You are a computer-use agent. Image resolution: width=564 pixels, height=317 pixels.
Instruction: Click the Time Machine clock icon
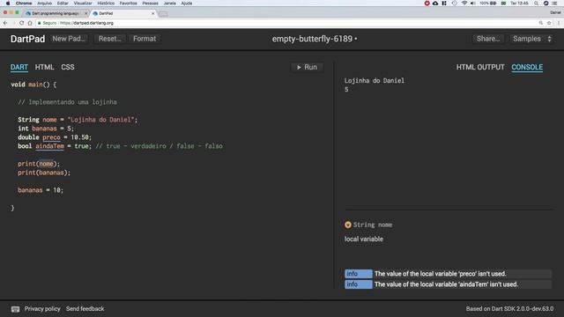click(x=455, y=4)
